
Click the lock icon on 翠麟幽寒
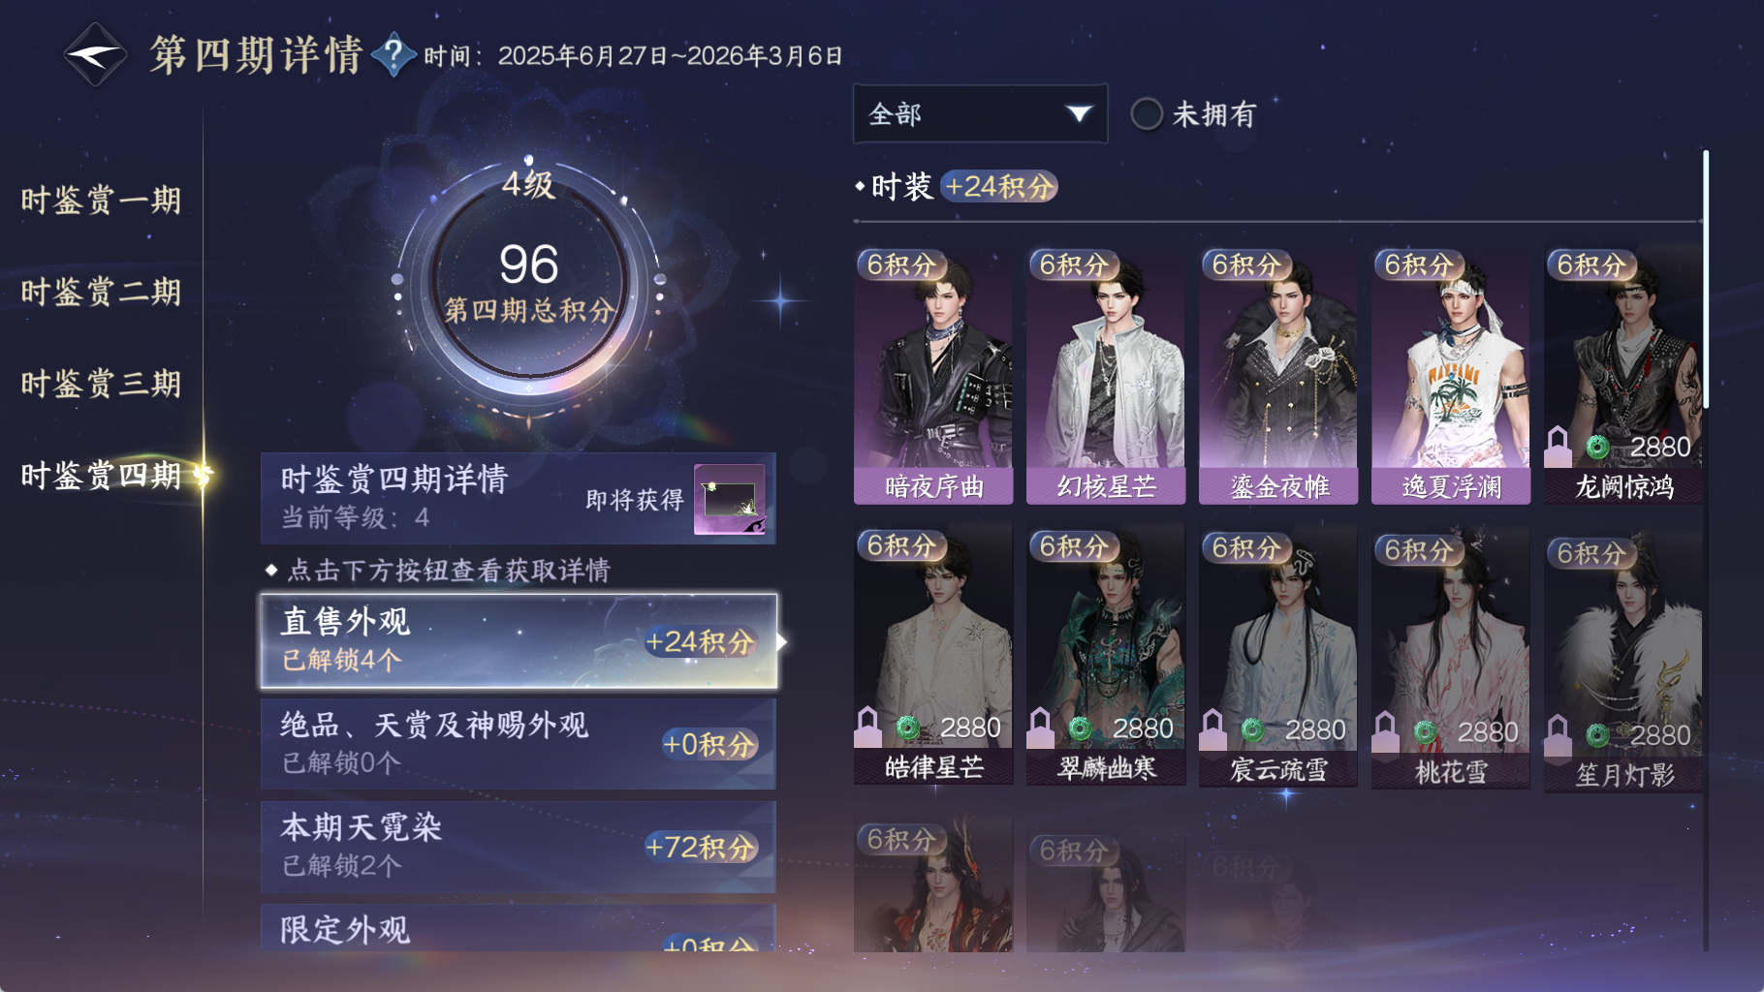(x=1040, y=728)
